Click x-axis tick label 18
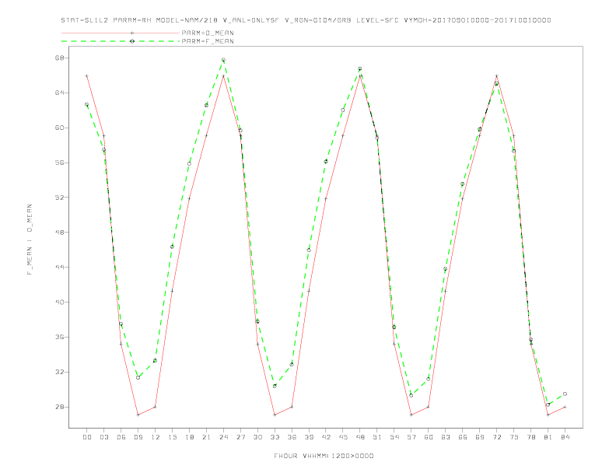The image size is (616, 476). [189, 437]
